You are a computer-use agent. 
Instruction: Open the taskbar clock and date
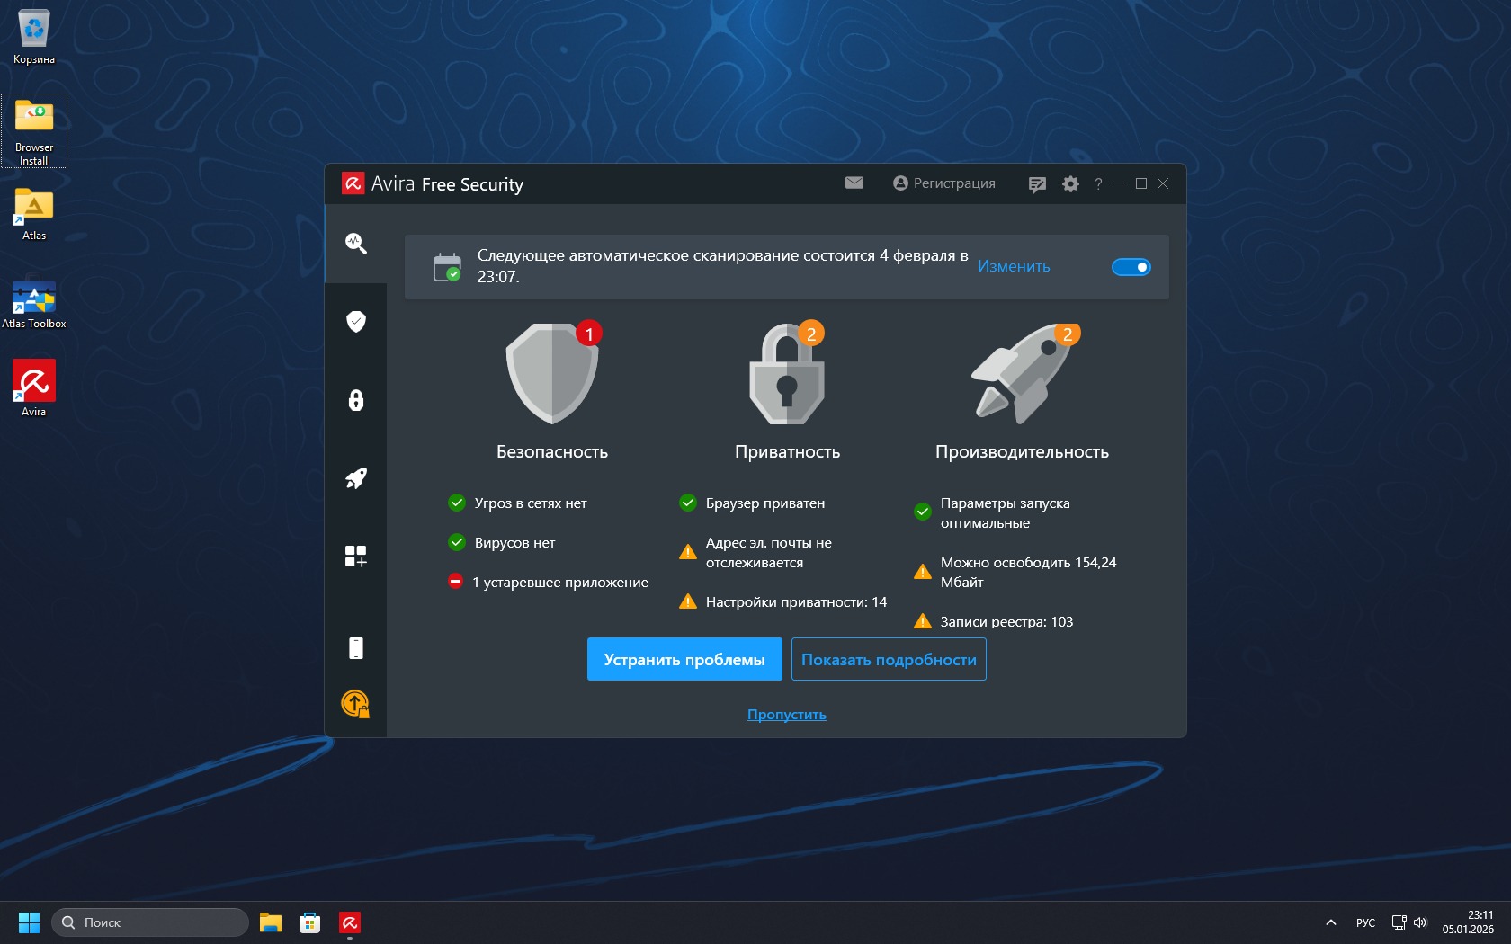click(x=1468, y=922)
